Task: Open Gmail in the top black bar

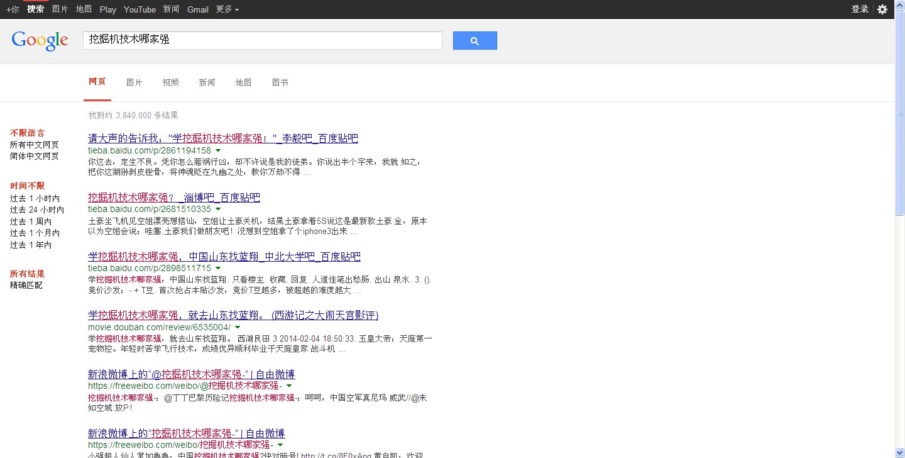Action: coord(198,9)
